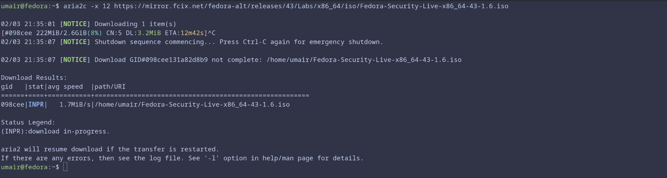Click the ETA value 12m42s
The image size is (667, 178).
coord(192,33)
